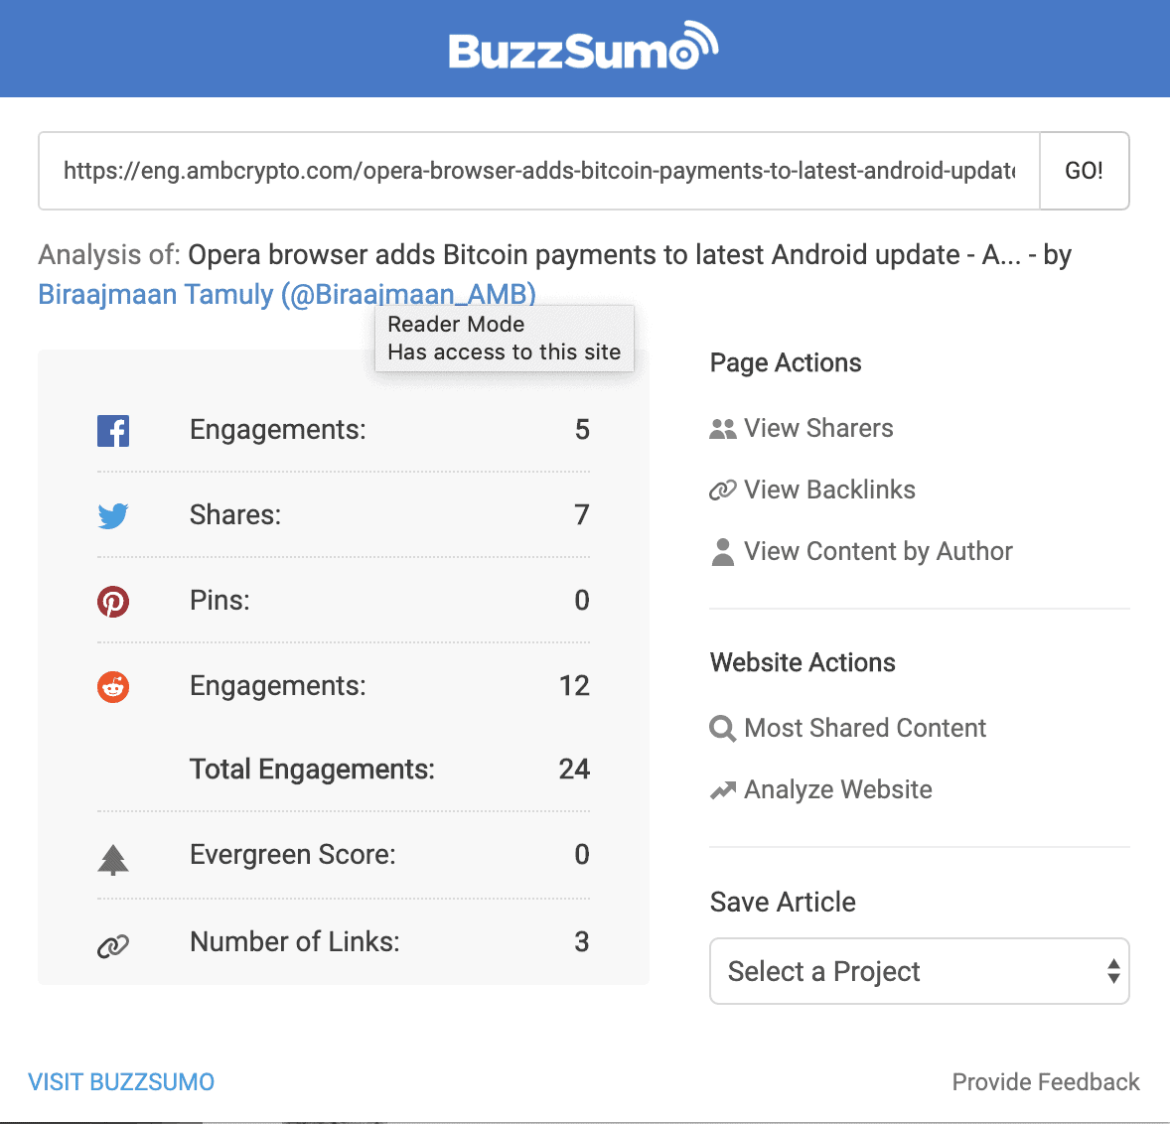Click the Number of Links chain icon
The width and height of the screenshot is (1170, 1124).
(112, 941)
